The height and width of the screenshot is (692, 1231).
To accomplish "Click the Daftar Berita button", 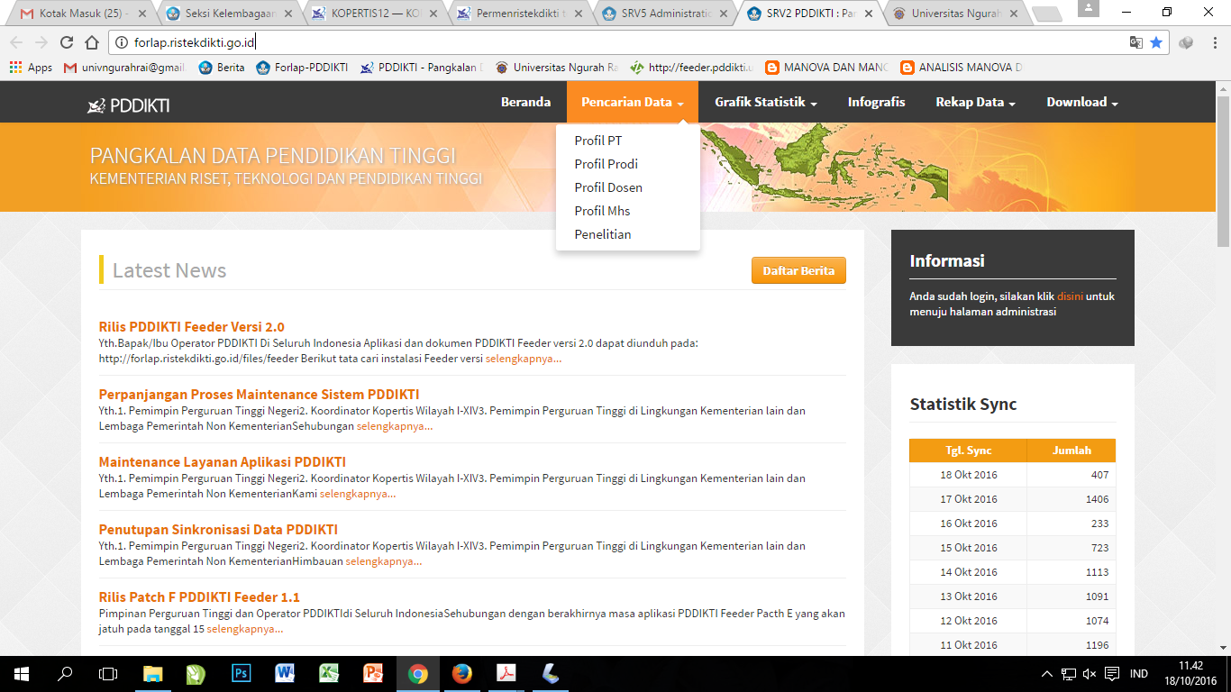I will [x=798, y=270].
